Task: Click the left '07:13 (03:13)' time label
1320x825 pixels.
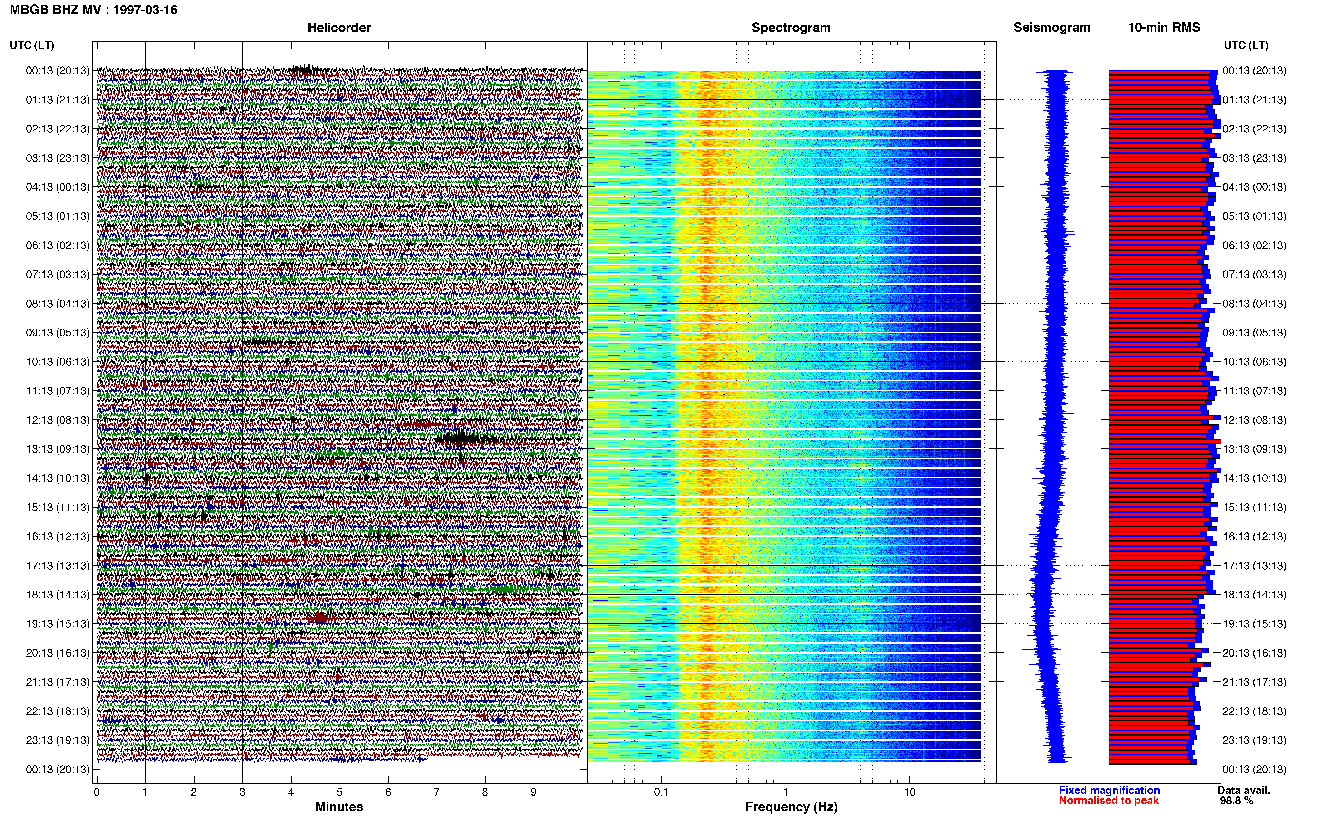Action: click(x=57, y=274)
